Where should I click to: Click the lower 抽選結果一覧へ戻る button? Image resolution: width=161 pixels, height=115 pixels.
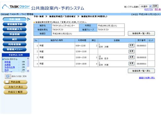141,71
